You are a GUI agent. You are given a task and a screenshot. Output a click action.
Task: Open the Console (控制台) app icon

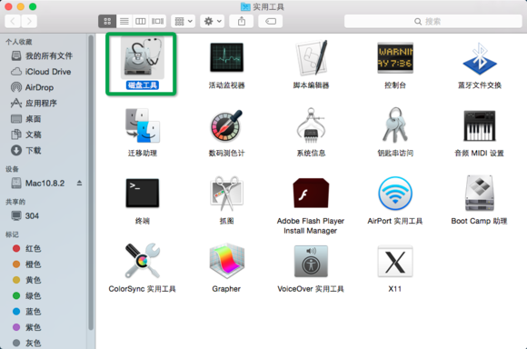[x=395, y=58]
